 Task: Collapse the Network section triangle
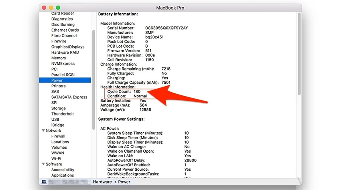(43, 131)
